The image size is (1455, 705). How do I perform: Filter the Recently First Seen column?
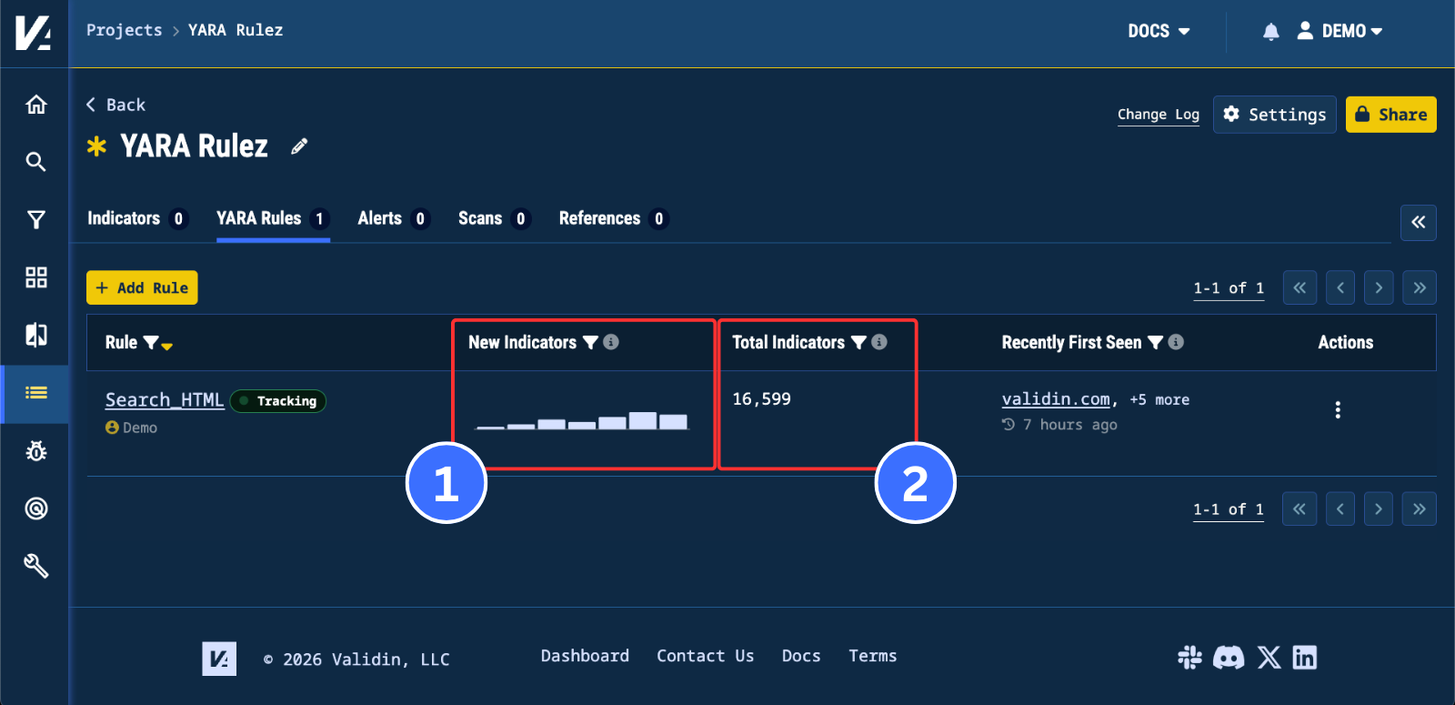point(1156,342)
